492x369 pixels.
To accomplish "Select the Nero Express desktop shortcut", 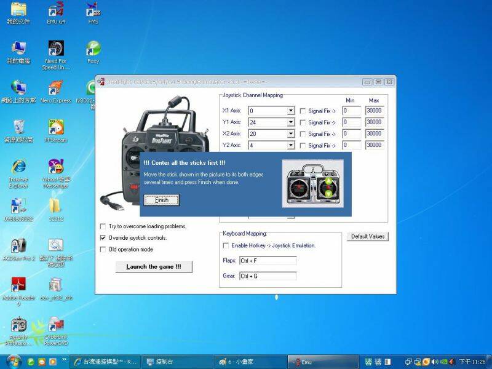I will point(56,92).
